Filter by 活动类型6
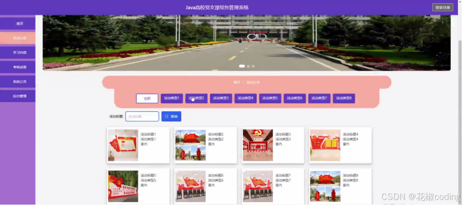 (x=294, y=98)
